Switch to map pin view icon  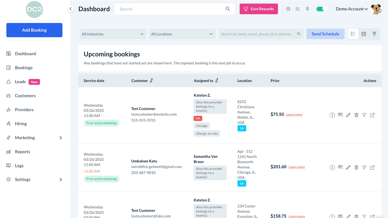374,34
